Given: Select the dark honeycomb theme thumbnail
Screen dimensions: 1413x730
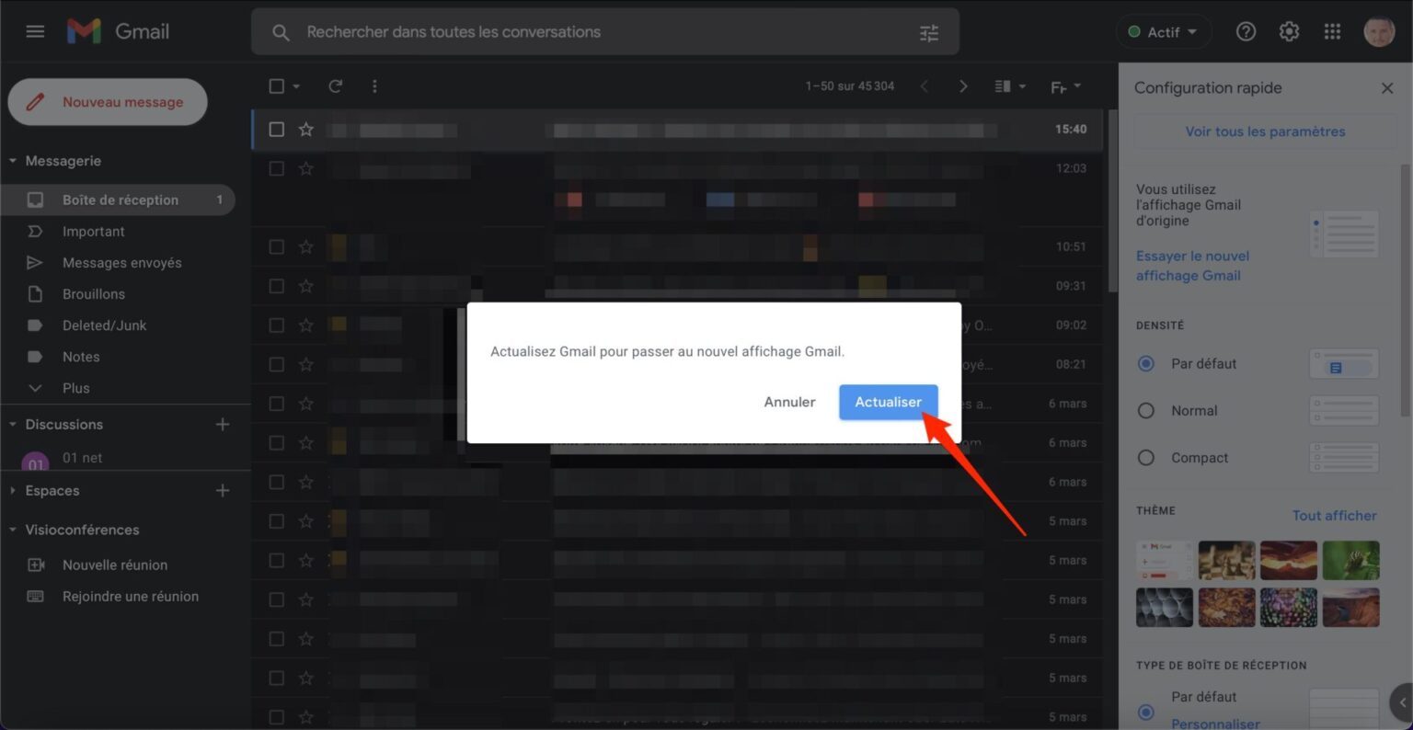Looking at the screenshot, I should click(1164, 607).
